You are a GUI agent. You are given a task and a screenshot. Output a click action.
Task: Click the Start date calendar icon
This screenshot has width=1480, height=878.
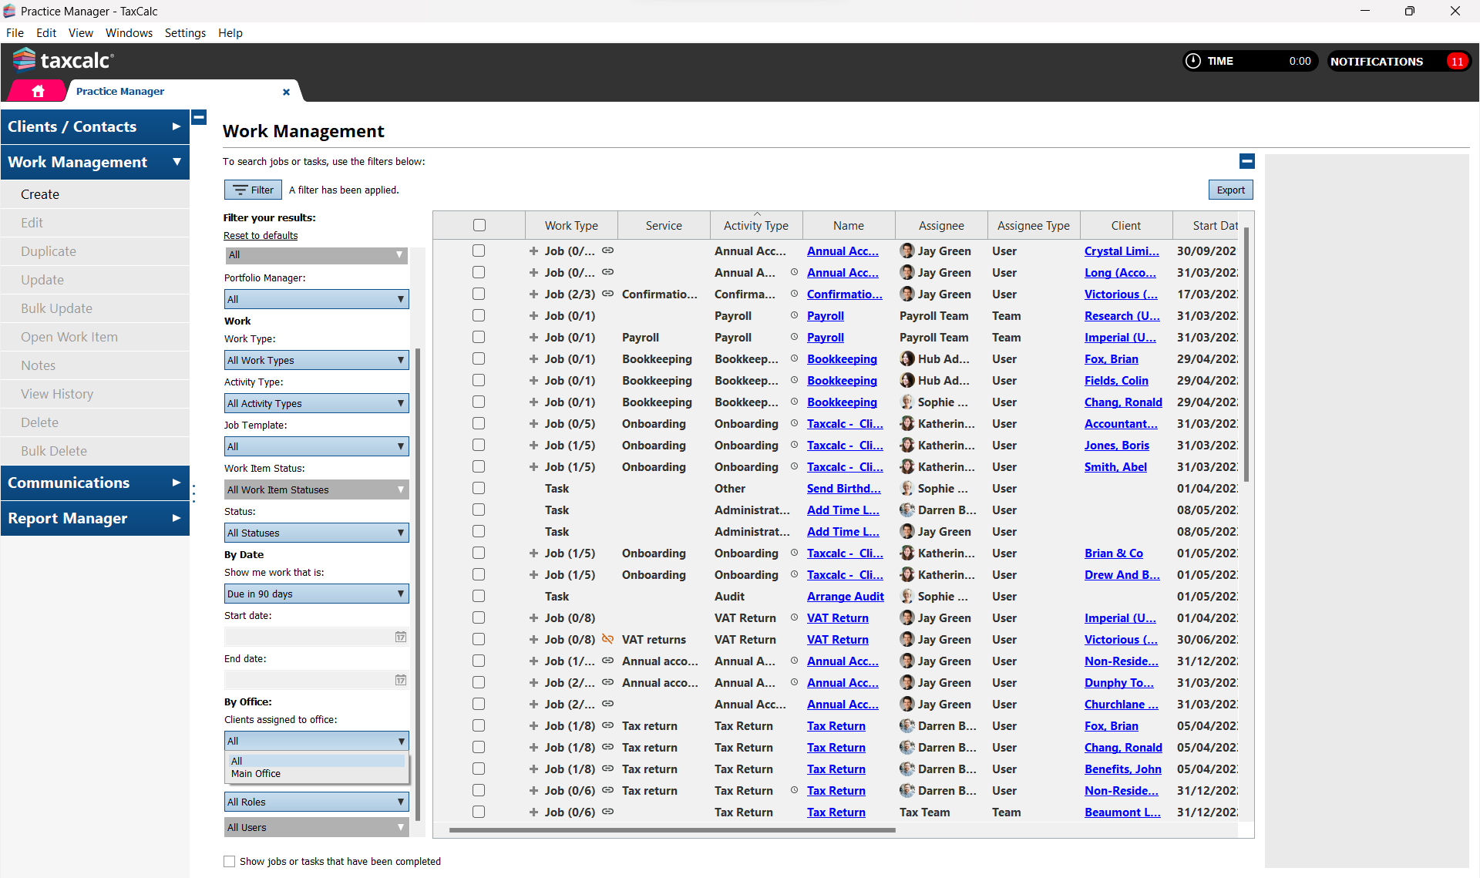[401, 637]
